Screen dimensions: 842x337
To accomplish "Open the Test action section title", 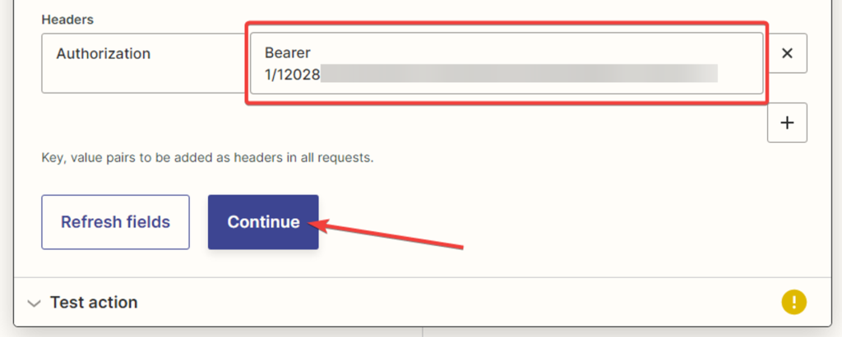I will [x=94, y=303].
